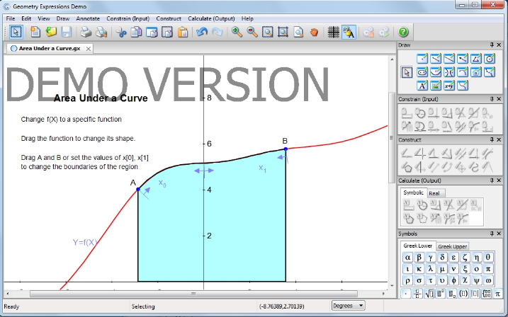The height and width of the screenshot is (317, 508).
Task: Toggle the label display toolbar button
Action: 349,32
